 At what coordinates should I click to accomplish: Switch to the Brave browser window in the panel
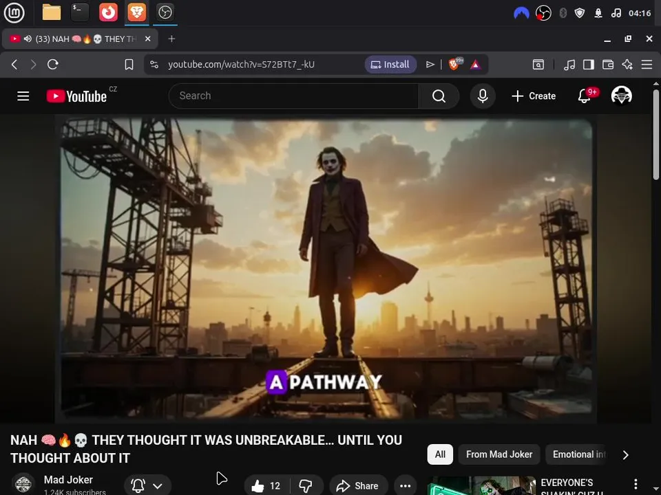[136, 12]
